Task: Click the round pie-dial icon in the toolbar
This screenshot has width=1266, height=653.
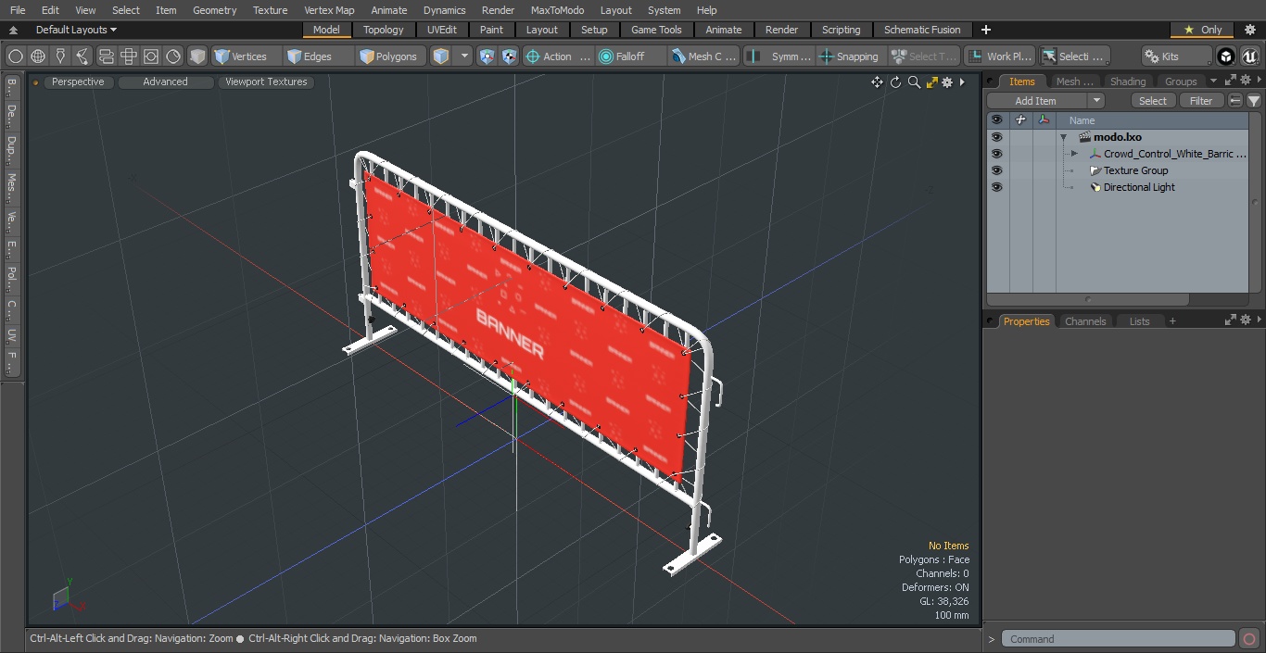Action: pos(173,57)
